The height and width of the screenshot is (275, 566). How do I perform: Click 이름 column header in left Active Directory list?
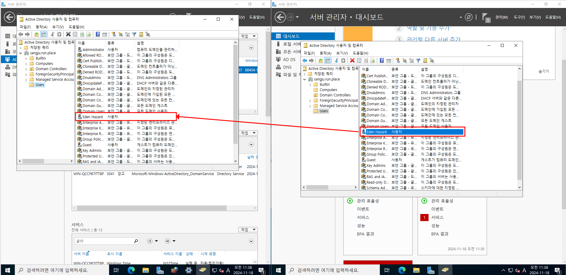pyautogui.click(x=91, y=43)
